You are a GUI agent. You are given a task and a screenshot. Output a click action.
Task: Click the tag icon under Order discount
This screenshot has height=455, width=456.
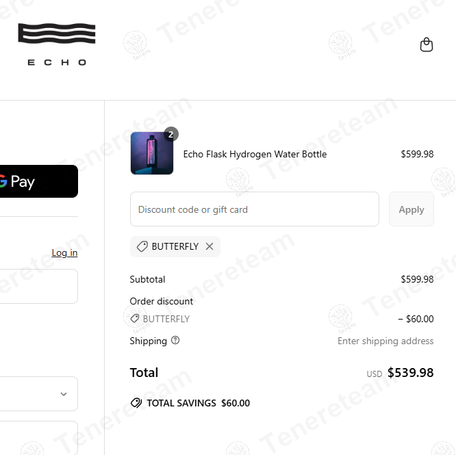click(135, 319)
